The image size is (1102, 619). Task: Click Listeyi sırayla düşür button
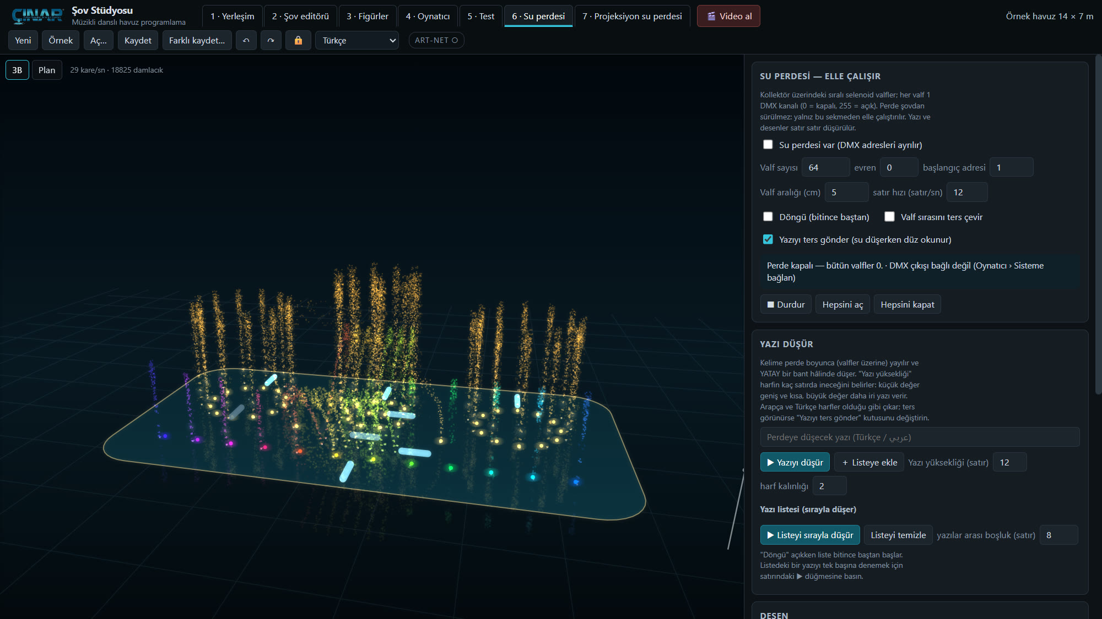click(810, 535)
